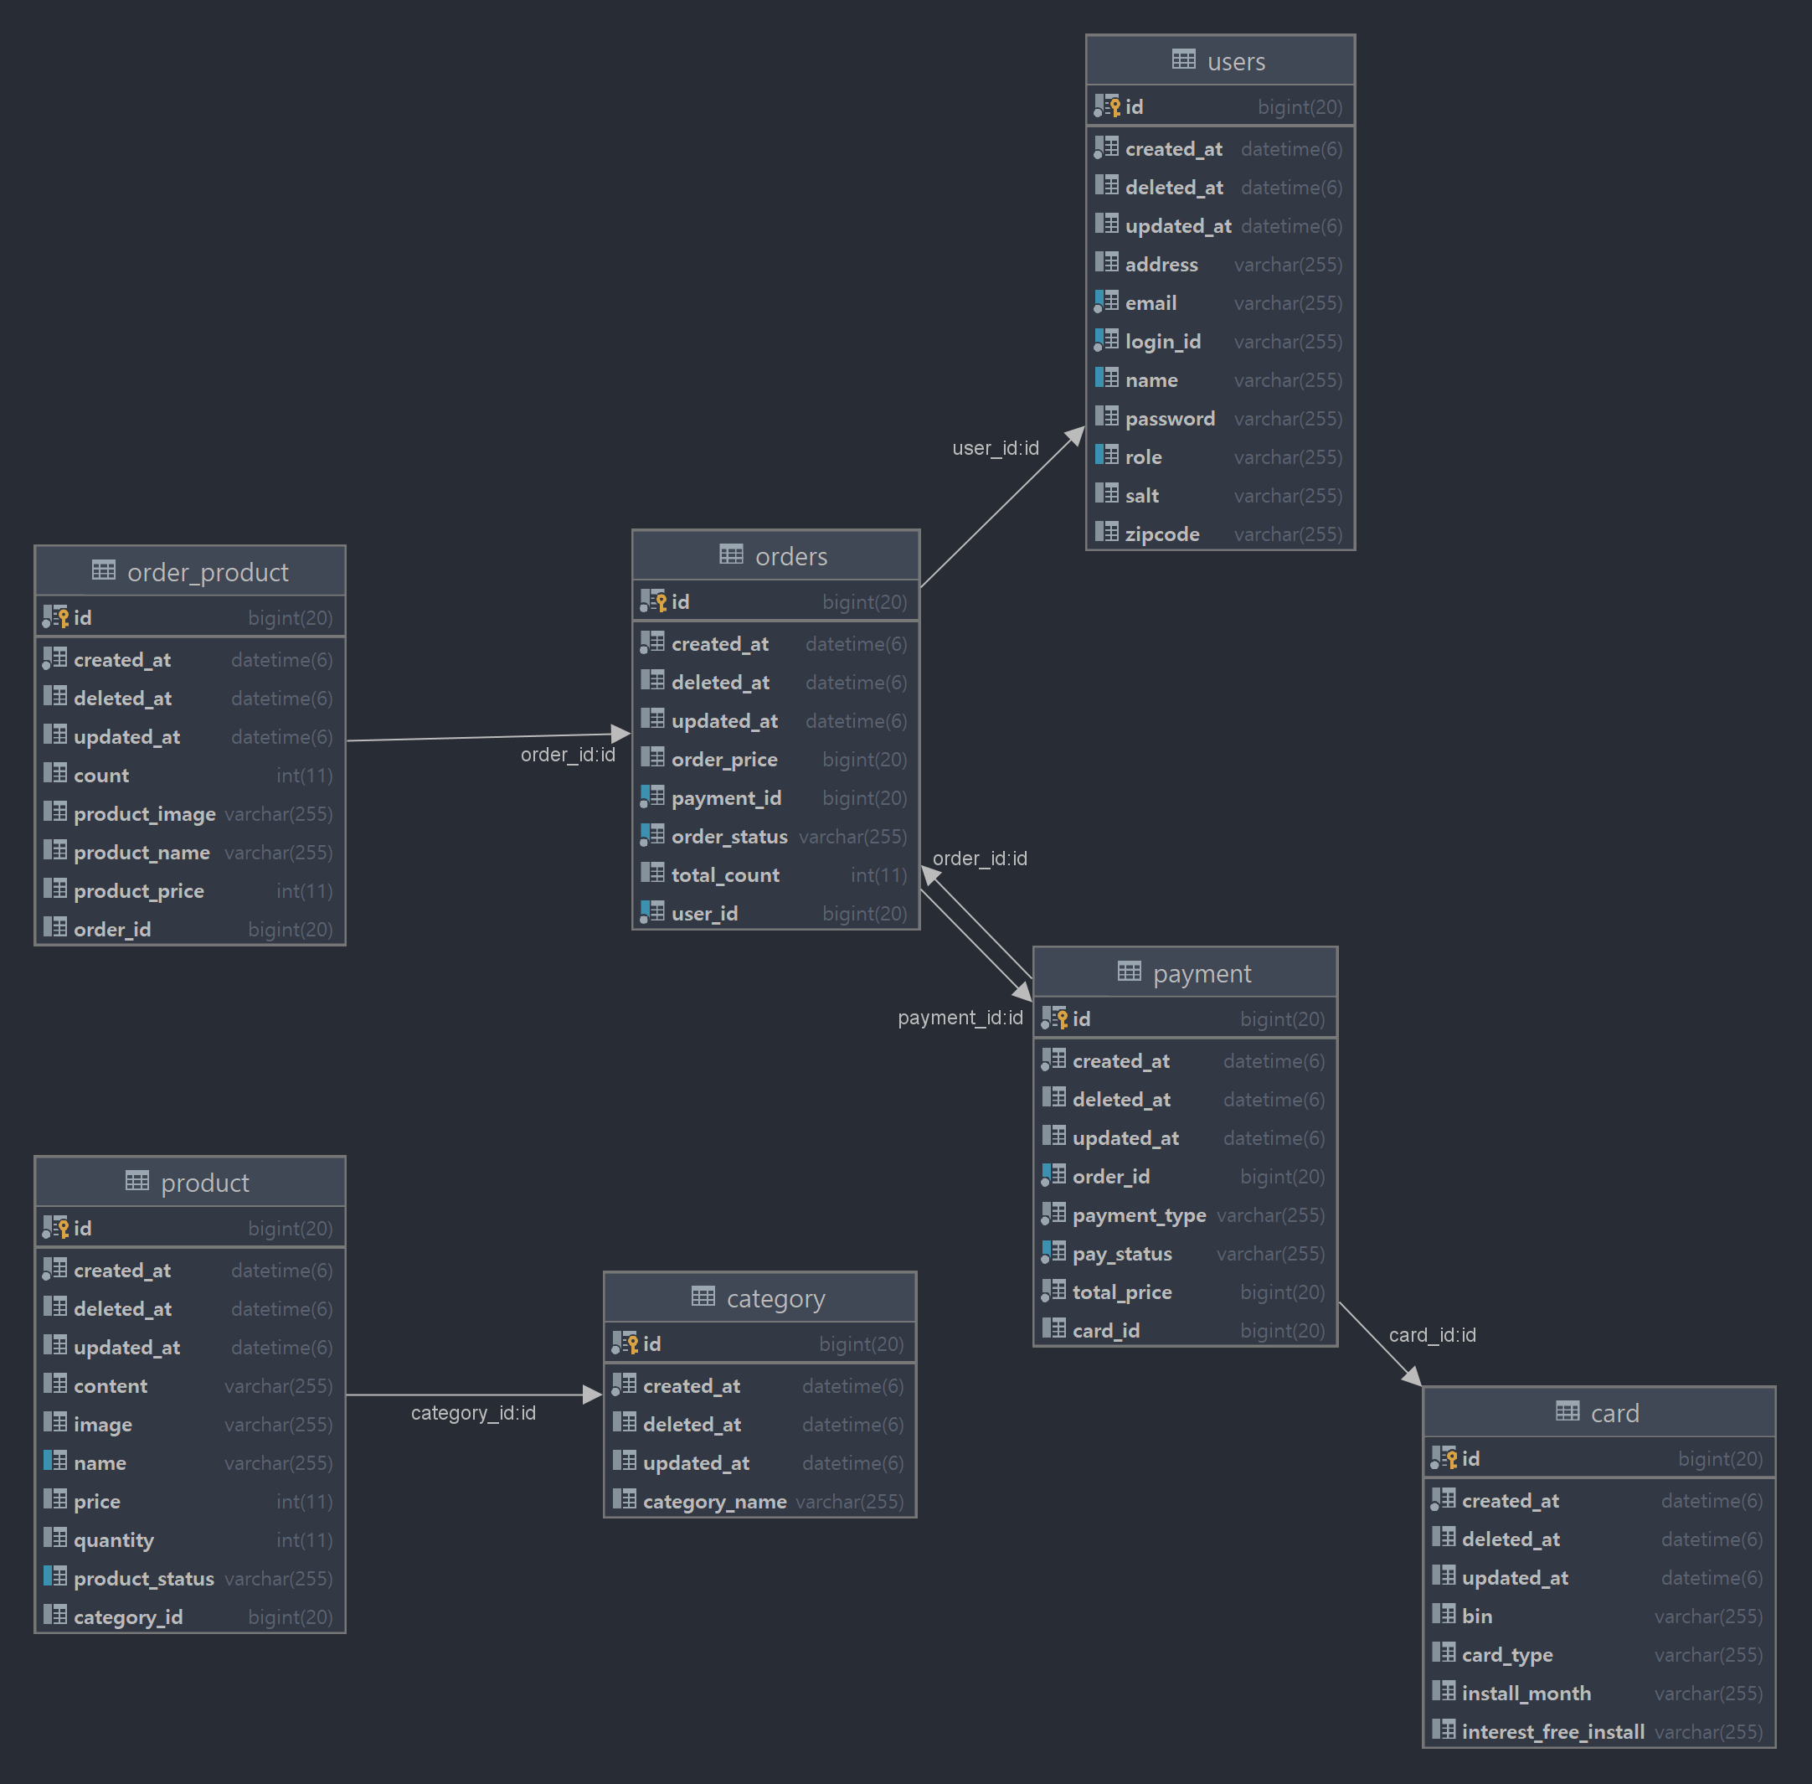Select the salt column in users
This screenshot has width=1812, height=1784.
coord(1220,496)
